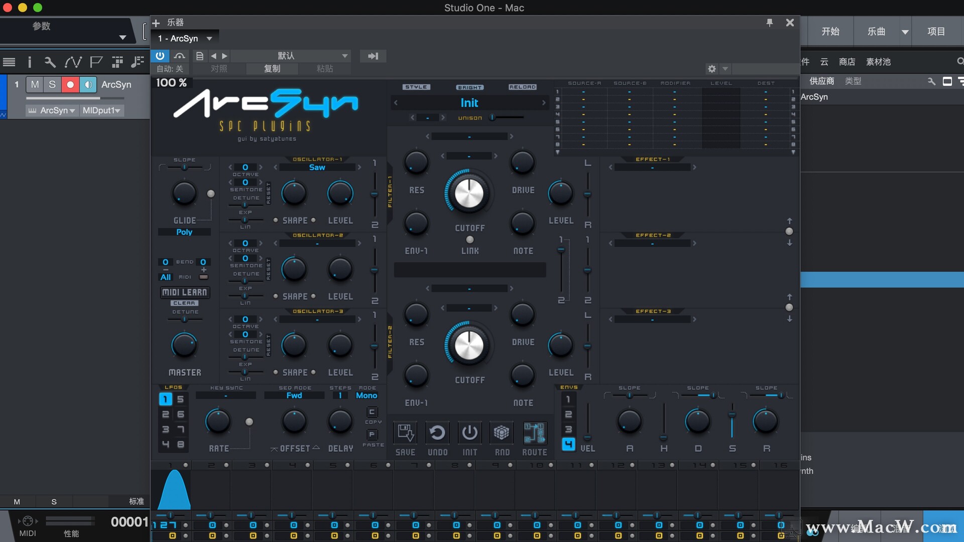This screenshot has height=542, width=964.
Task: Click the add instrument plus icon
Action: tap(156, 23)
